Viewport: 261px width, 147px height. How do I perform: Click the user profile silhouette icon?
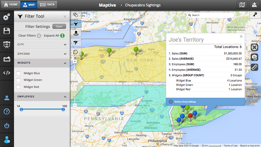tap(7, 98)
